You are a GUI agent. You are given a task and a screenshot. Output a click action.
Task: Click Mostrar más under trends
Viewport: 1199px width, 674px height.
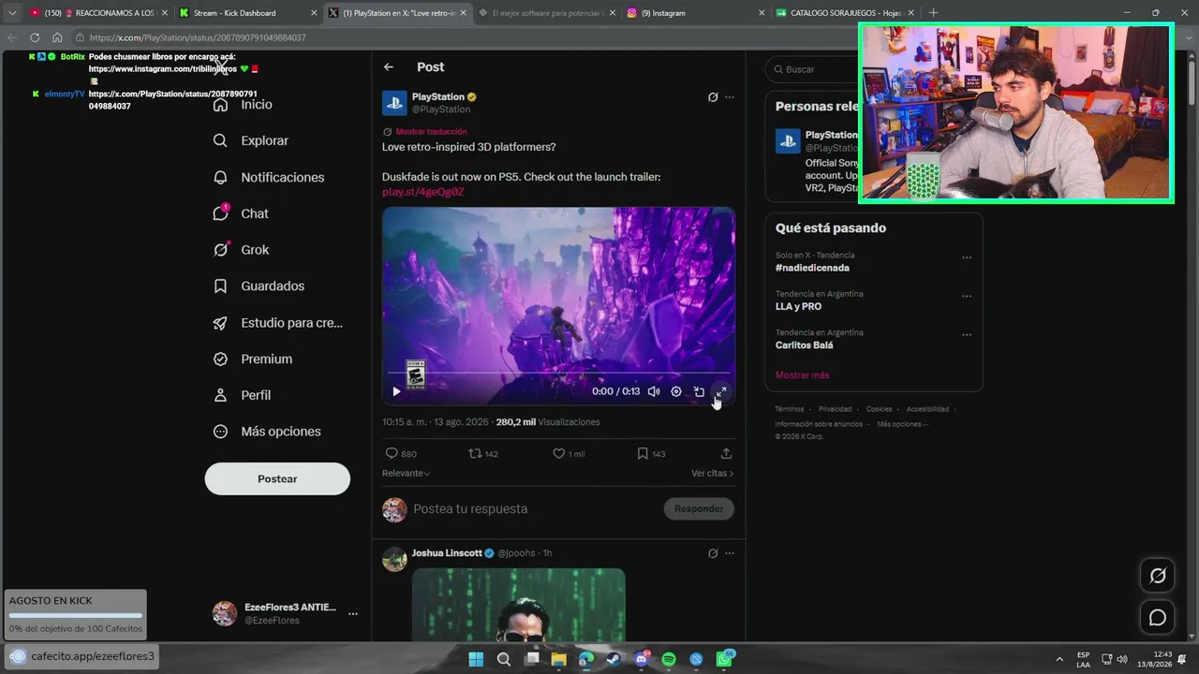pos(803,375)
